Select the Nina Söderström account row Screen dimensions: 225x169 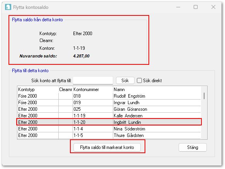109,129
